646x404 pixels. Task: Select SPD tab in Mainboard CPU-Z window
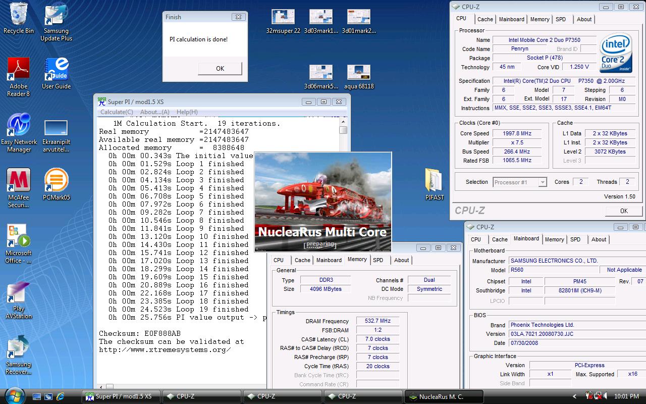point(575,239)
